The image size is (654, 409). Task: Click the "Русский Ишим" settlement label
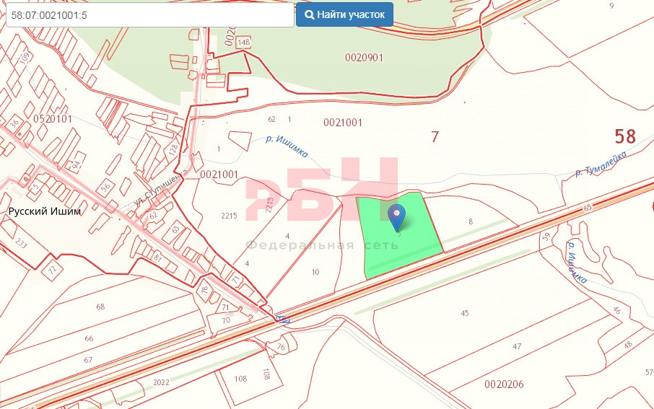pyautogui.click(x=44, y=212)
